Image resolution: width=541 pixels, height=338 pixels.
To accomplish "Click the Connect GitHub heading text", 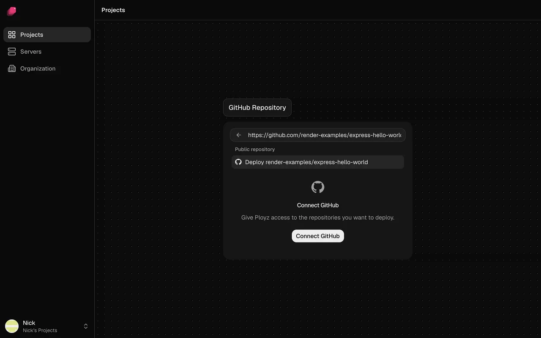I will pos(318,205).
